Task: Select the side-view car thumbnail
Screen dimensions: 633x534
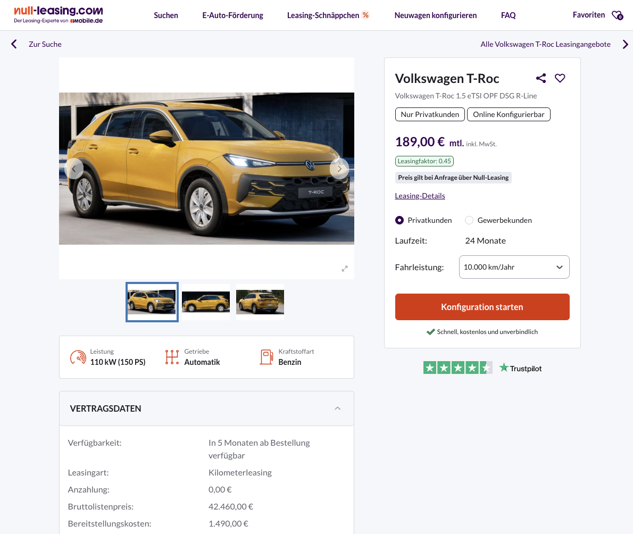Action: pyautogui.click(x=206, y=302)
